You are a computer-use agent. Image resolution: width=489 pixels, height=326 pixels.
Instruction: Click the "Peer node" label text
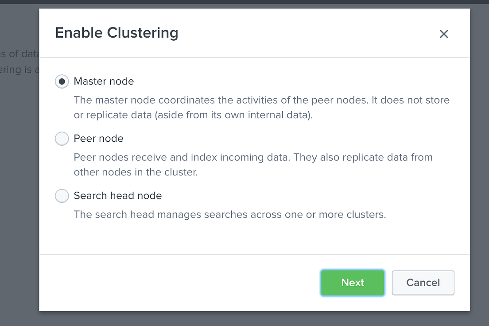(98, 139)
